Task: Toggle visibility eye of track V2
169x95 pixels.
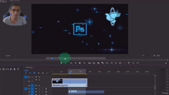Action: click(39, 80)
